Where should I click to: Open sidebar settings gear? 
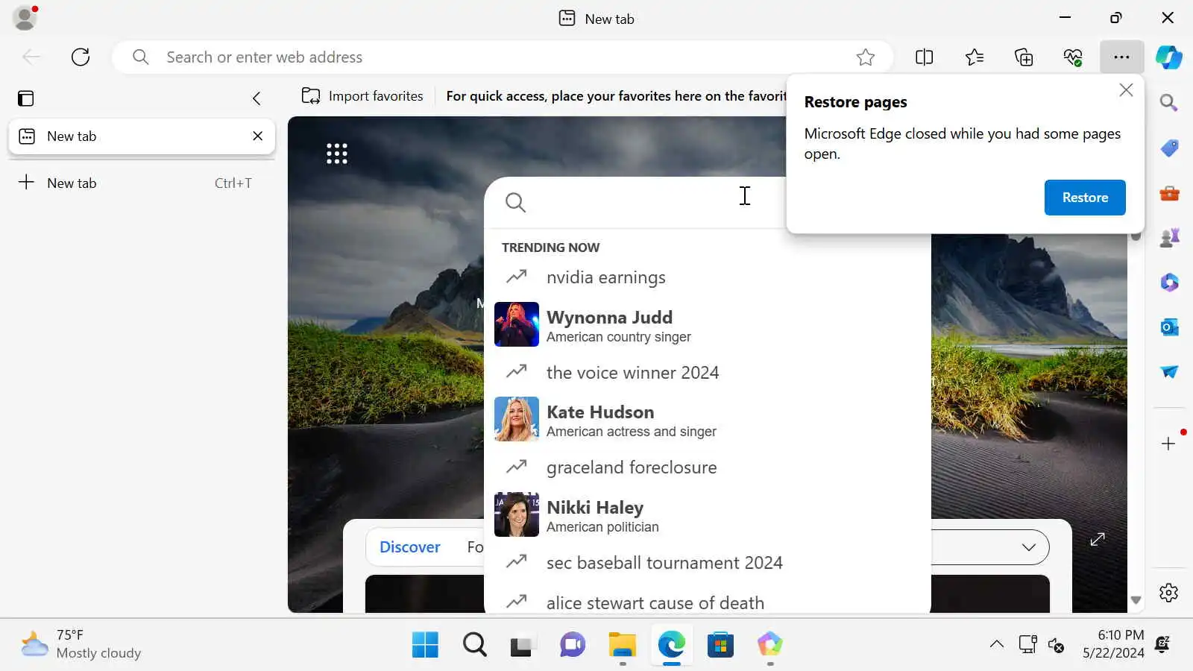click(x=1168, y=593)
